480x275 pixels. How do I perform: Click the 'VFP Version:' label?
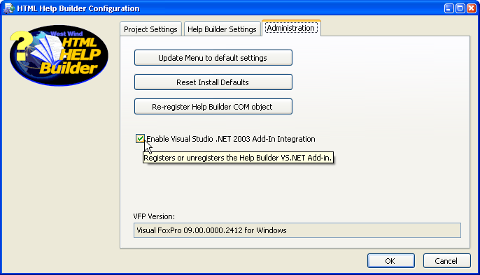click(x=154, y=216)
